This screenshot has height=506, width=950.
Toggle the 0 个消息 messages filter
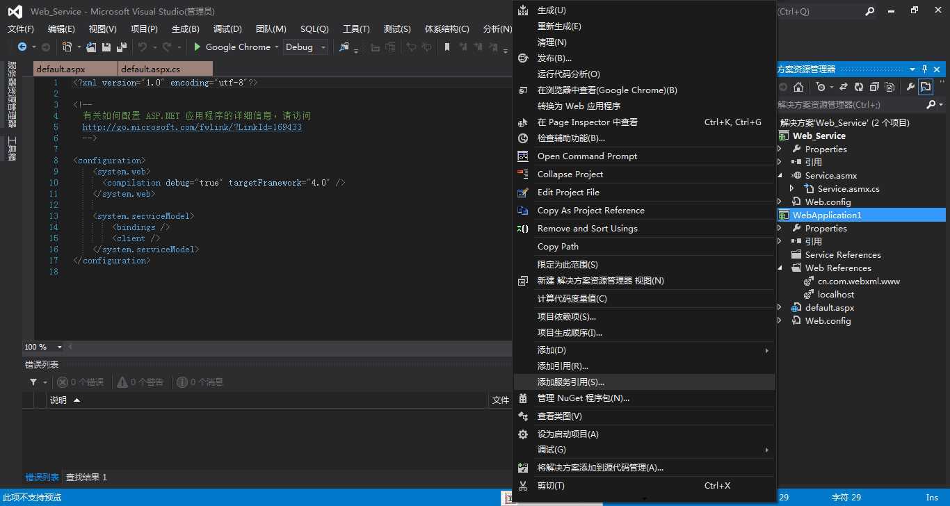click(x=200, y=382)
